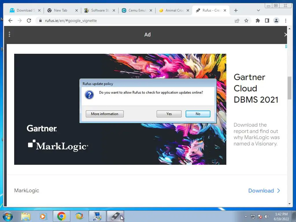Open Chrome extensions puzzle icon

click(x=258, y=21)
